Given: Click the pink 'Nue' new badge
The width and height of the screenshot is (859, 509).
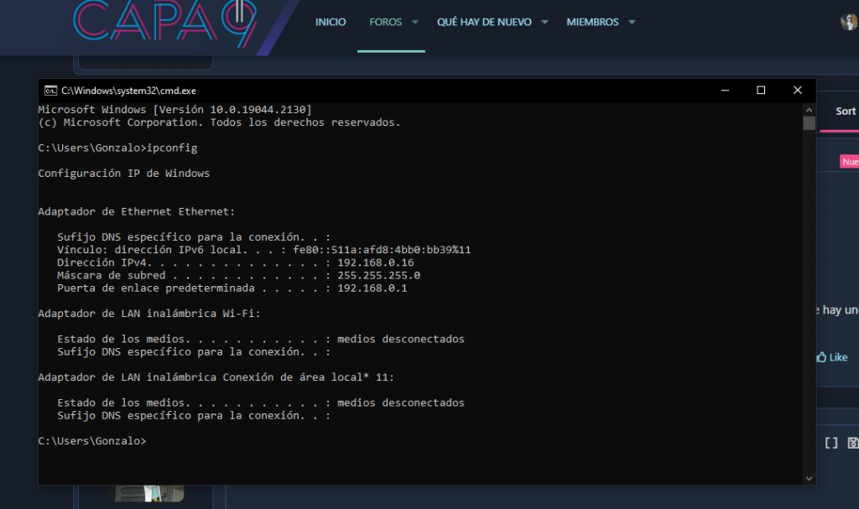Looking at the screenshot, I should point(850,162).
